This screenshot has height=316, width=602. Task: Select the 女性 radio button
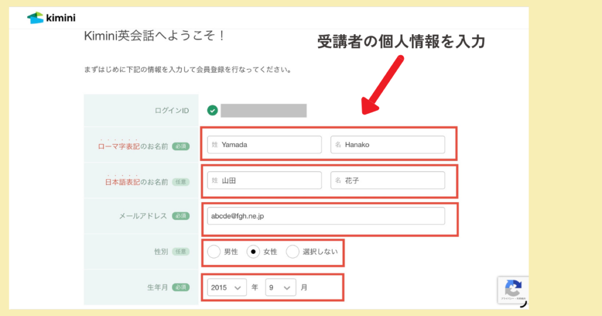[x=253, y=252]
